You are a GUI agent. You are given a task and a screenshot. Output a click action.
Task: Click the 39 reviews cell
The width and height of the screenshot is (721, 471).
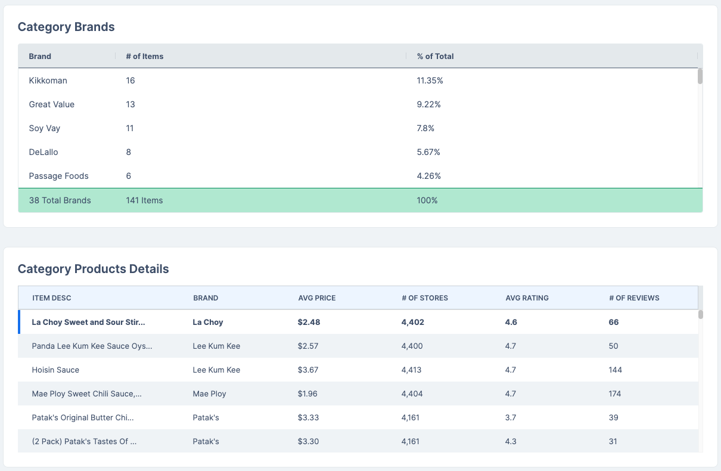(x=614, y=417)
